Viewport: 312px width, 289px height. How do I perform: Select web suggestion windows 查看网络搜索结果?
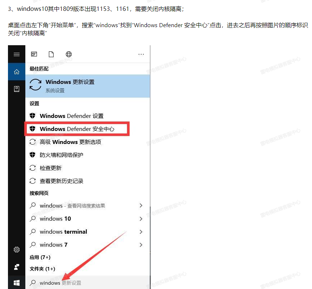[x=88, y=205]
